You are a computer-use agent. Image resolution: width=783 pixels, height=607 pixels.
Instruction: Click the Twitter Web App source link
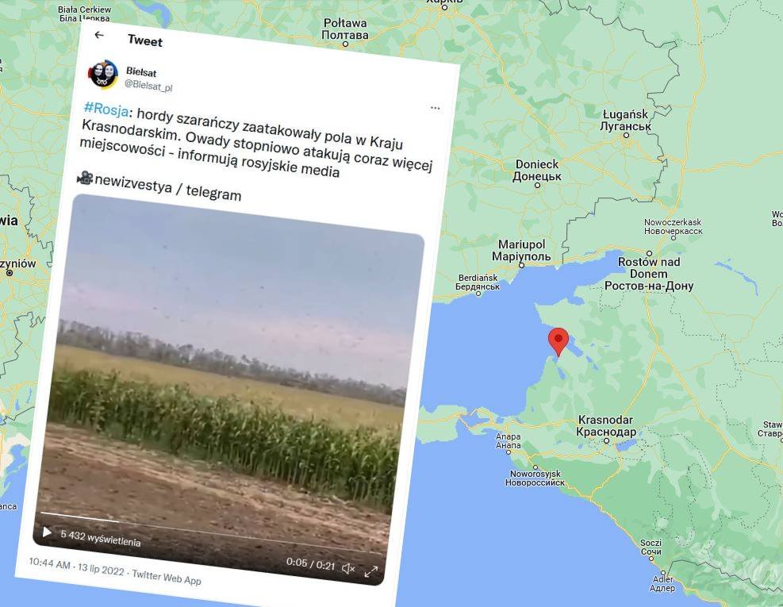(x=167, y=577)
